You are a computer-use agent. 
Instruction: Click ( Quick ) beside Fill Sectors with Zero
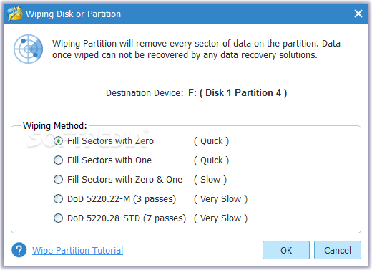pos(211,141)
